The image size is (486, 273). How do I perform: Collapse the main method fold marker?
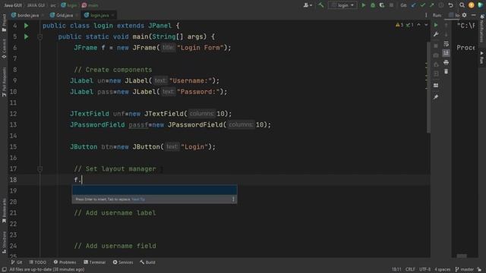[x=39, y=37]
